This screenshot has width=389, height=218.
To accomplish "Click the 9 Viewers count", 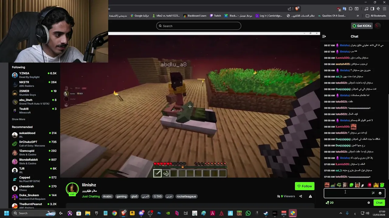I will click(x=286, y=196).
